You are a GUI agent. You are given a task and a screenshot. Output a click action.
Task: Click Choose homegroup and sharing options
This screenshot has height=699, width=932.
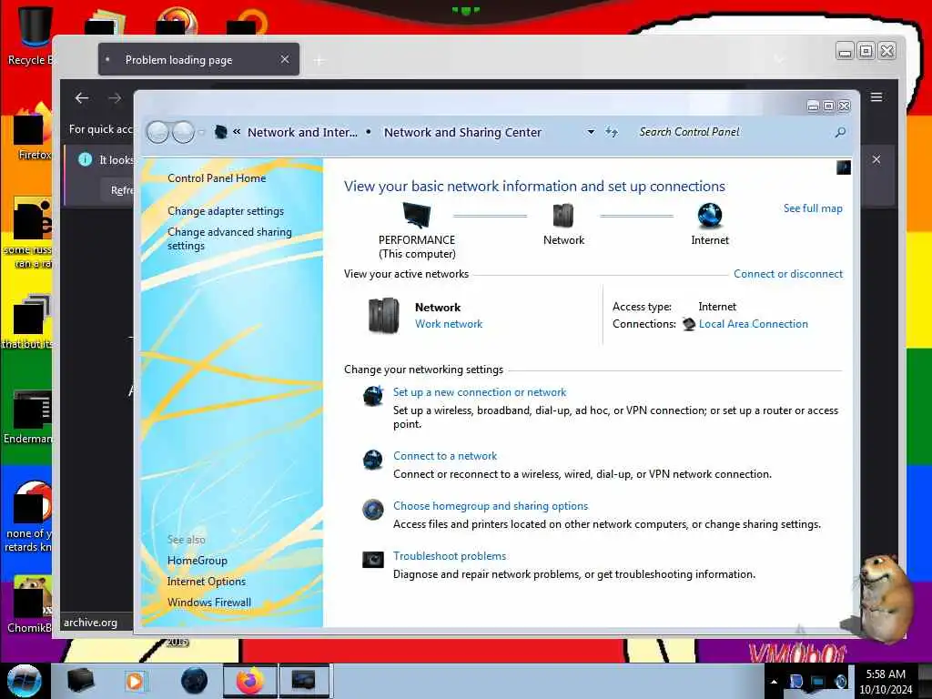click(491, 506)
